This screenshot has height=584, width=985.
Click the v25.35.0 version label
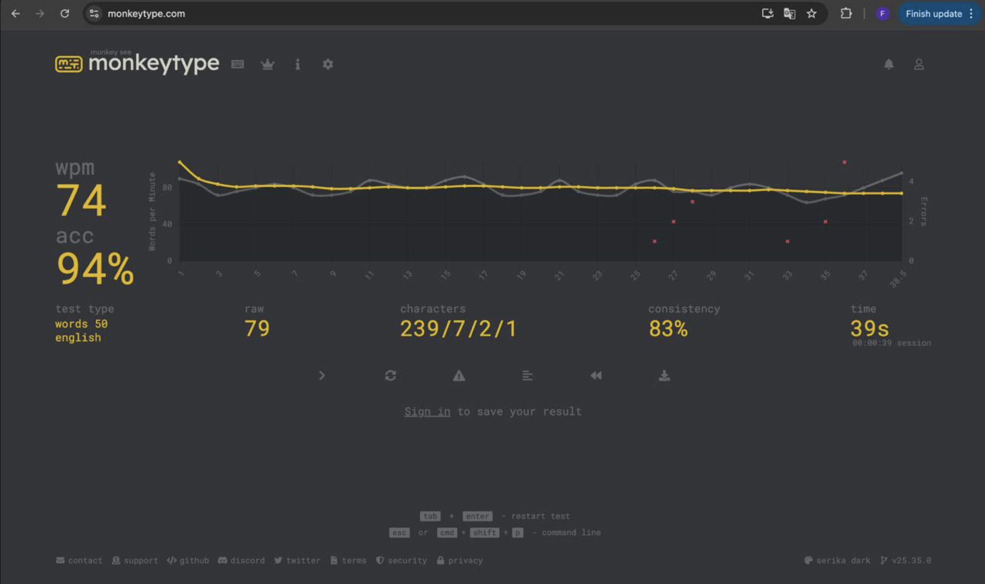pyautogui.click(x=906, y=560)
